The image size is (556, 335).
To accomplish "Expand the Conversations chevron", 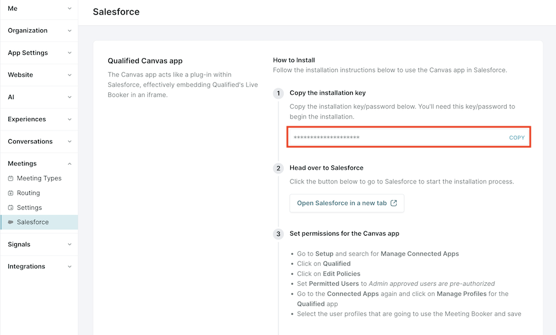I will click(70, 141).
